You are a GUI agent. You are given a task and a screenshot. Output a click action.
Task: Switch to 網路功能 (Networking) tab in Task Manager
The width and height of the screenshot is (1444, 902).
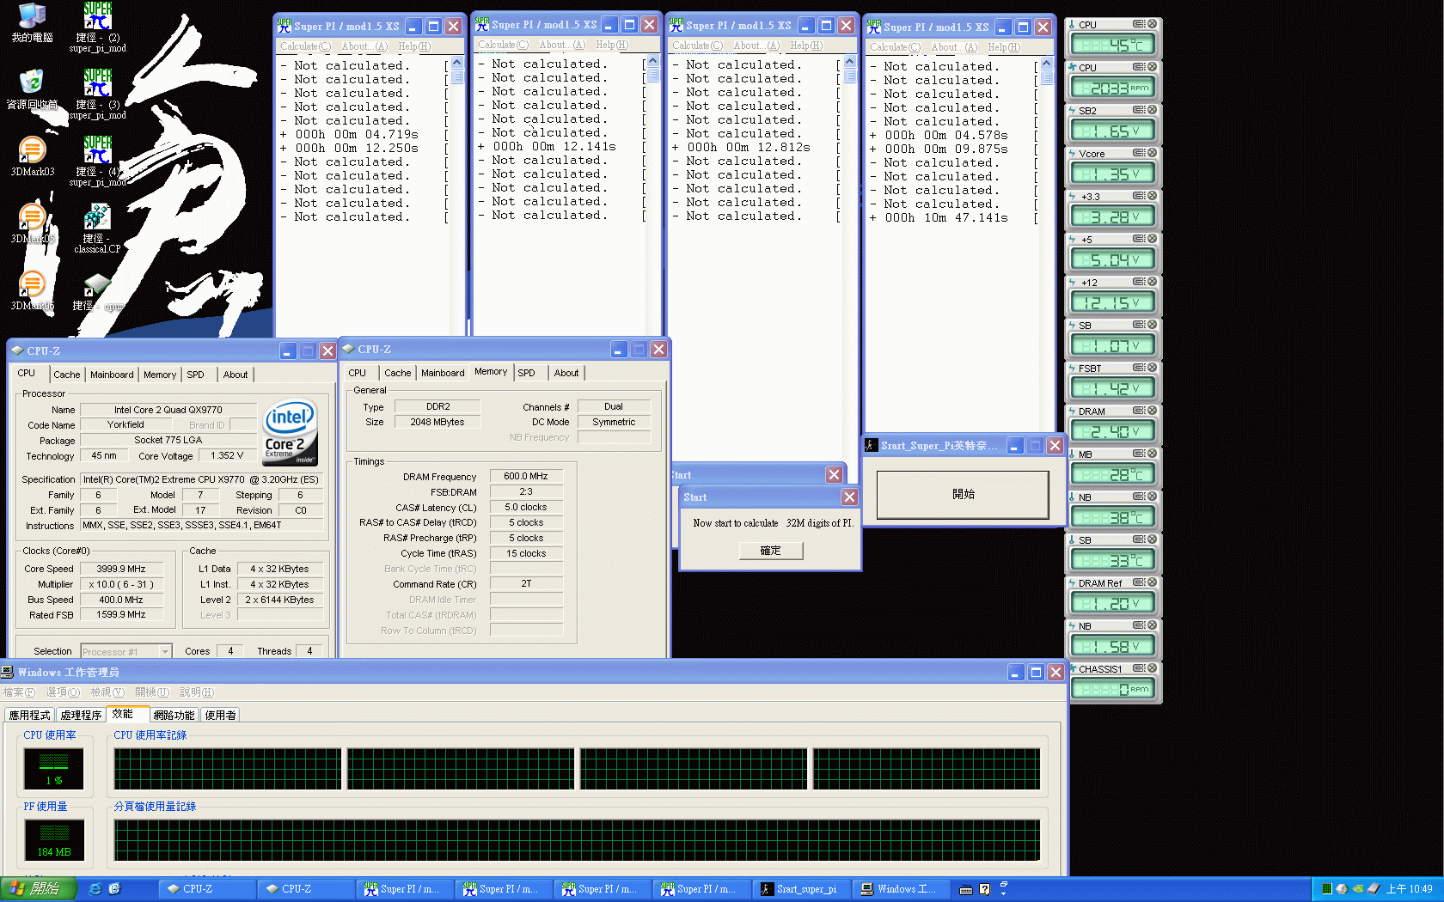pos(174,715)
